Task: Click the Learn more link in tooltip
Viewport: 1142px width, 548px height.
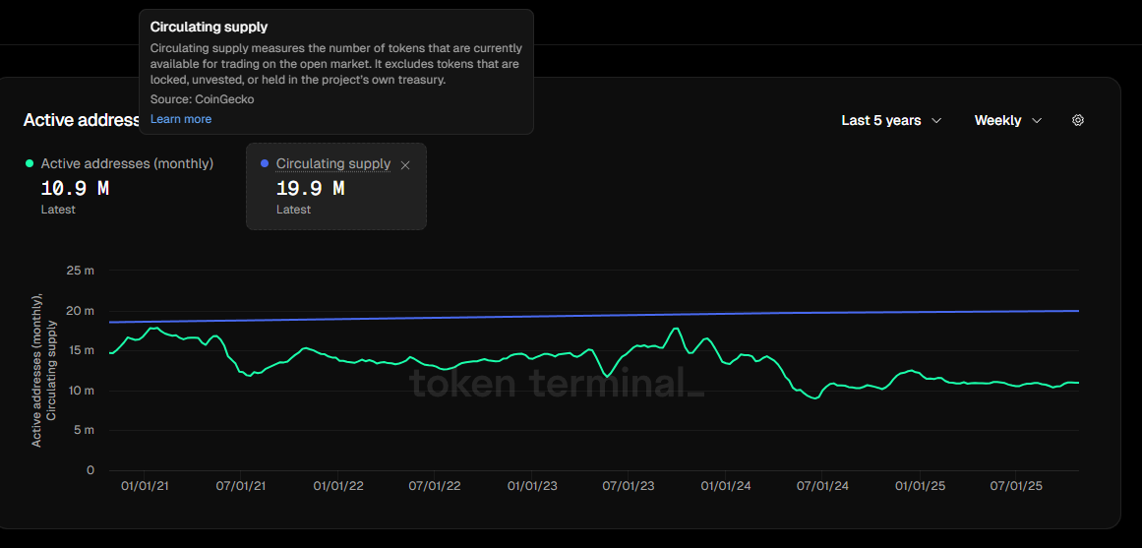Action: [181, 119]
